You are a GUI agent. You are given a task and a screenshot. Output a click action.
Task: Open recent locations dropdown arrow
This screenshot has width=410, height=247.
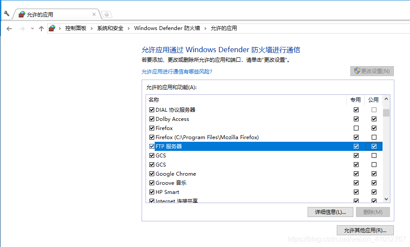coord(32,28)
